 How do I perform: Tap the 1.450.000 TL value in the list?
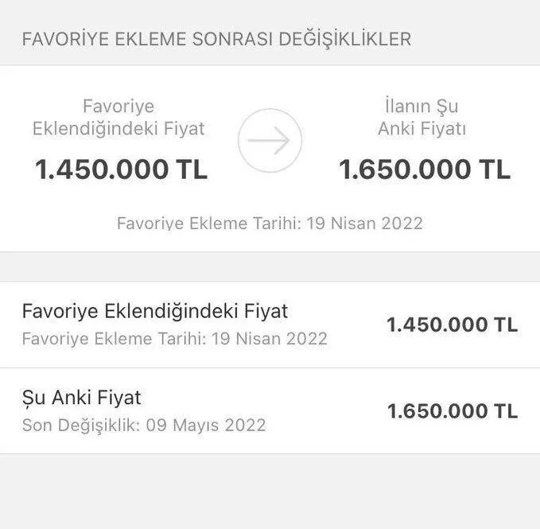pos(452,325)
